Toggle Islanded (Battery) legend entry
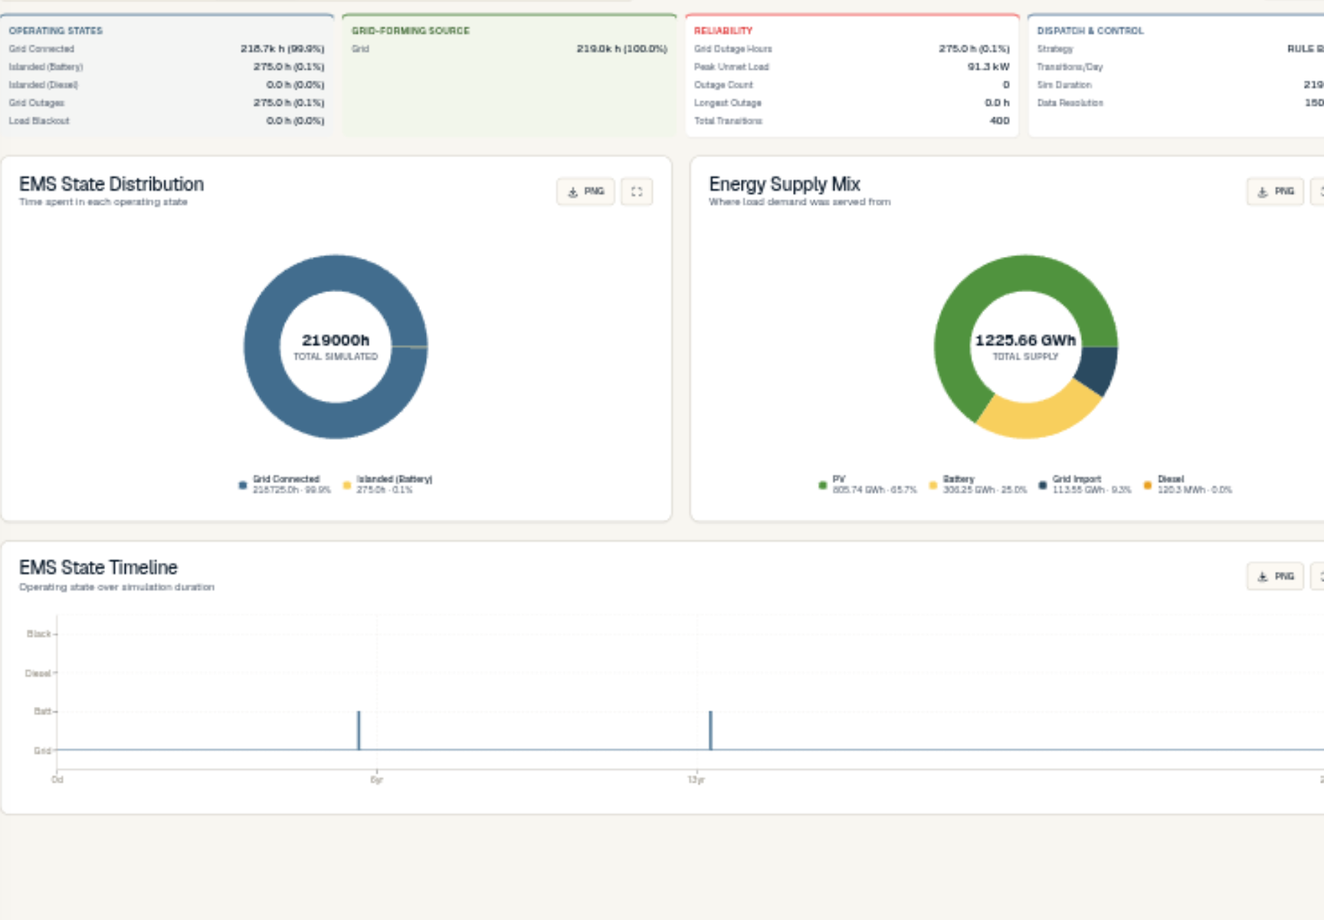Screen dimensions: 1324x920 (388, 485)
